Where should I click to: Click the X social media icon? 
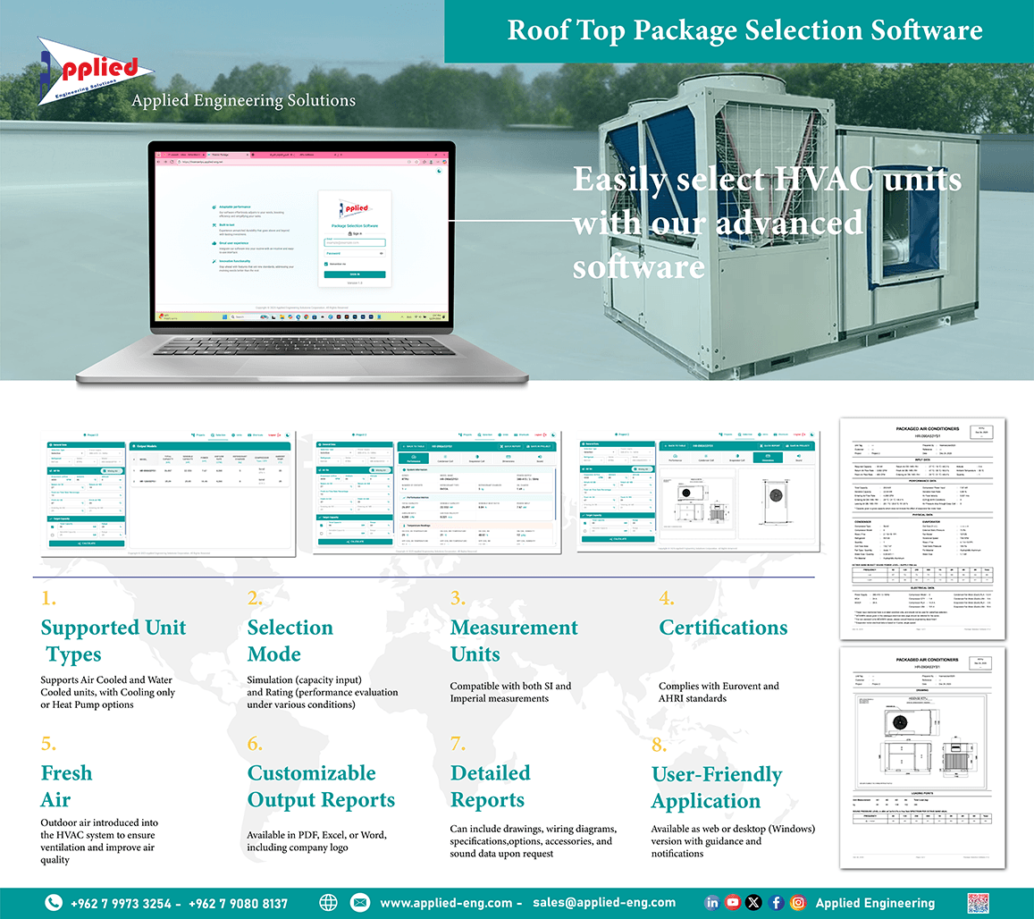pos(753,903)
